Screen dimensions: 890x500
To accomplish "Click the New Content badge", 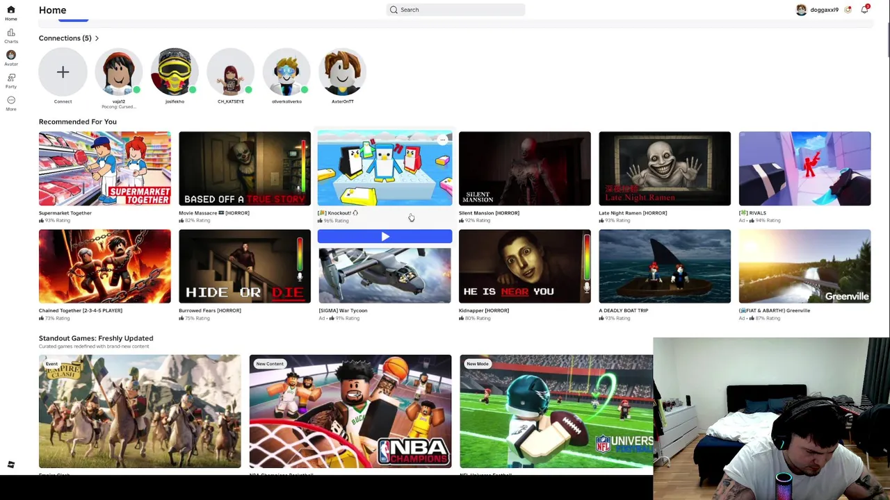I will click(x=270, y=364).
